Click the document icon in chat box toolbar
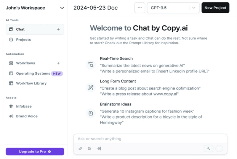The height and width of the screenshot is (159, 237). coord(89,148)
